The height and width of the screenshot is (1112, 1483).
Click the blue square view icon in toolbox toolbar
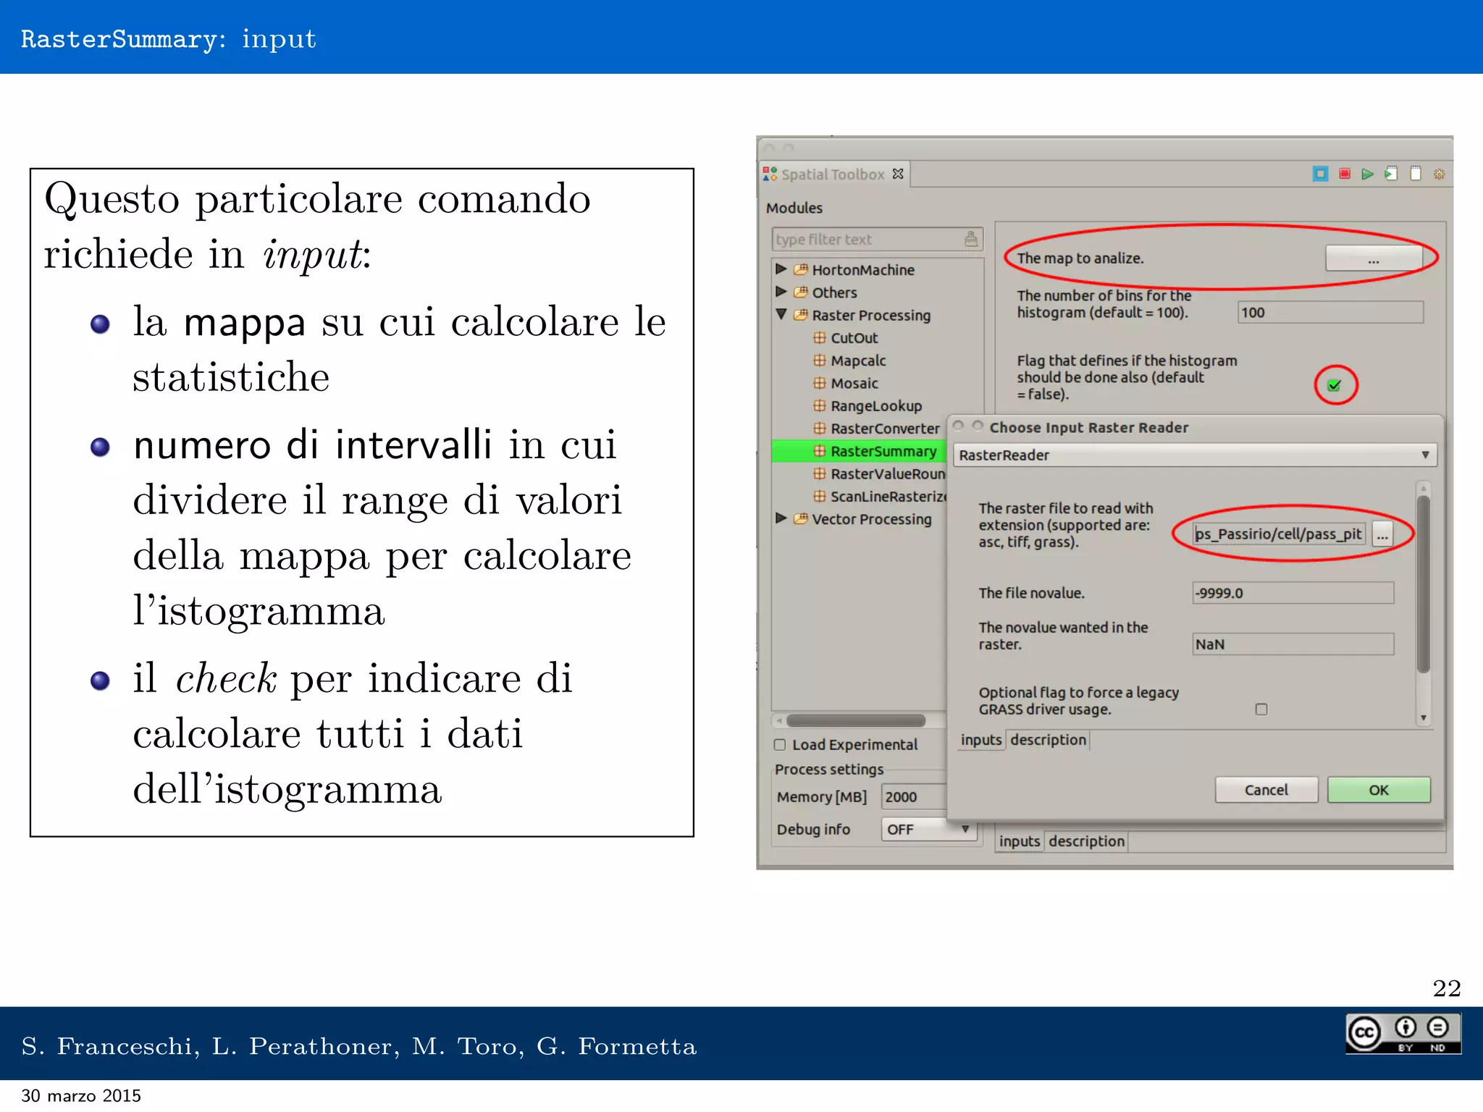point(1320,174)
